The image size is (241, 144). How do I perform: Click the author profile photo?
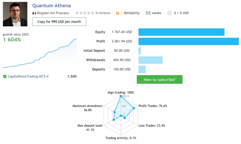pos(15,14)
